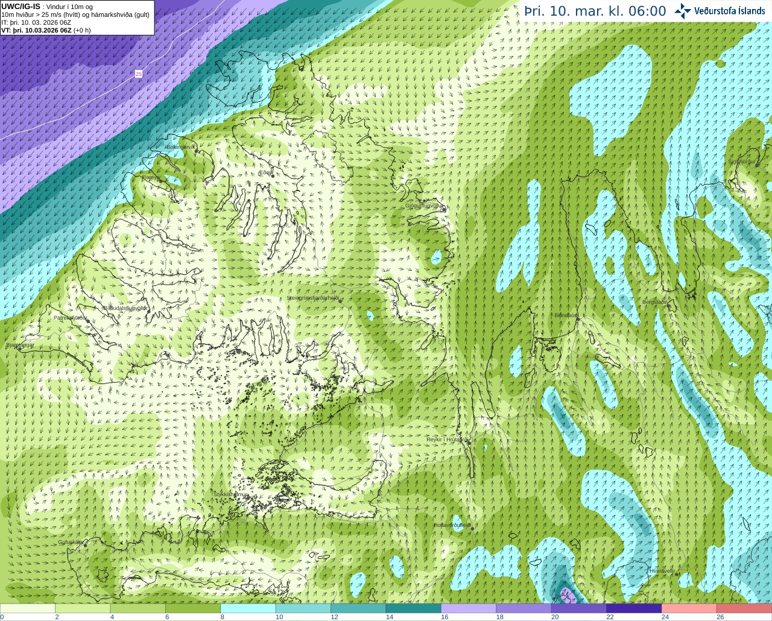Select the Hveravellir station label
772x621 pixels.
click(x=662, y=571)
